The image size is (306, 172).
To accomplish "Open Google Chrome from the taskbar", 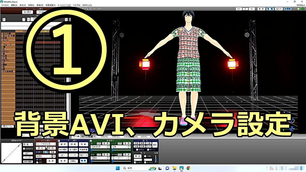I will point(188,168).
